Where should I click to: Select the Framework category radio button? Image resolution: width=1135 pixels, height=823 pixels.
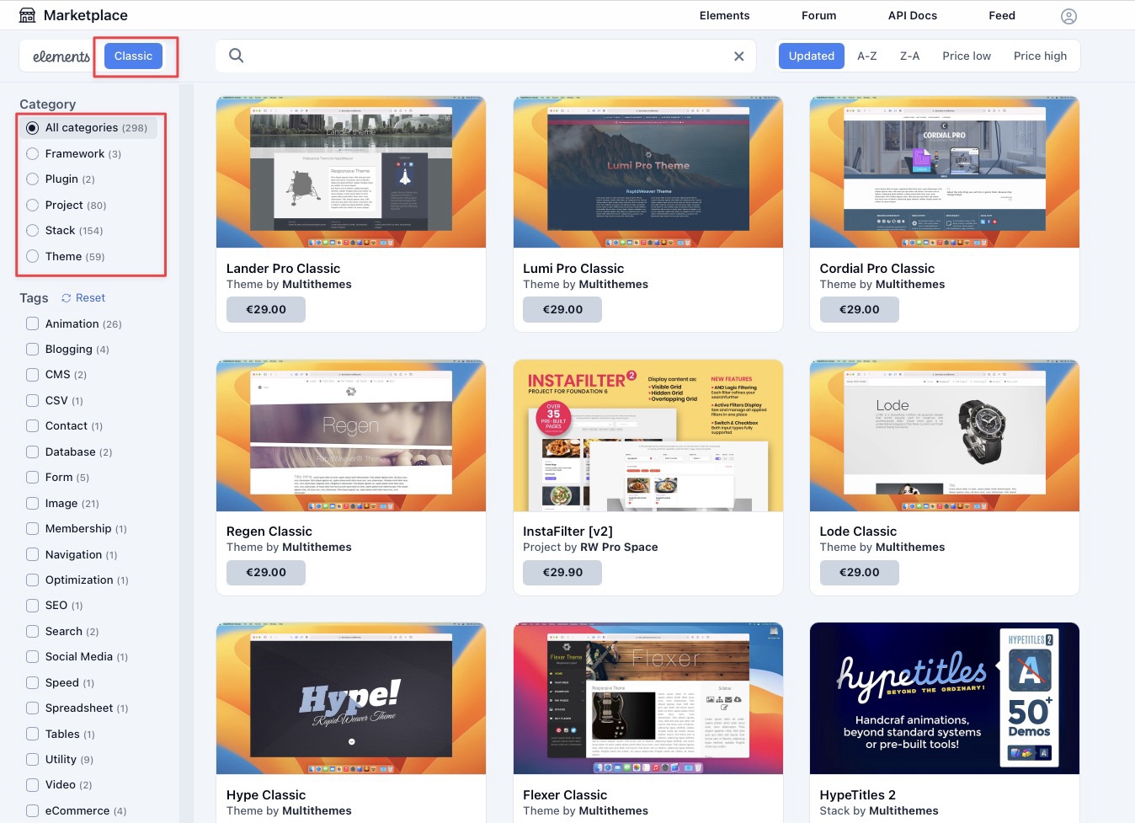pyautogui.click(x=33, y=154)
